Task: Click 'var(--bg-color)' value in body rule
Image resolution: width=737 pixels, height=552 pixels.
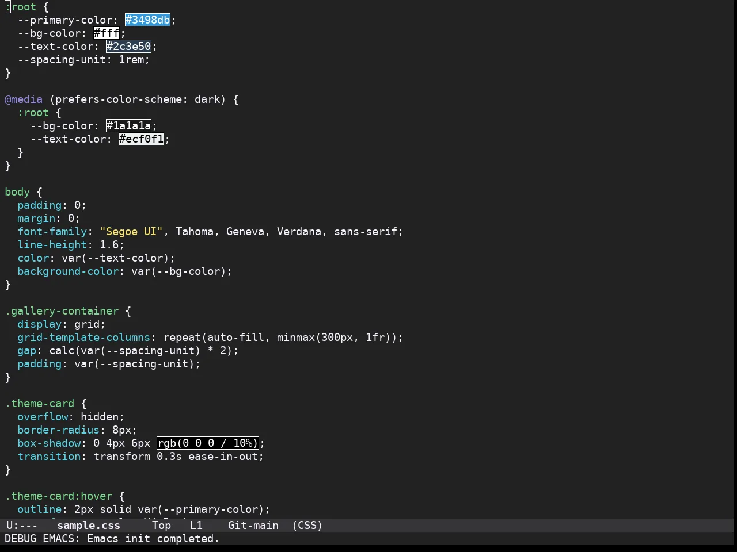Action: 179,271
